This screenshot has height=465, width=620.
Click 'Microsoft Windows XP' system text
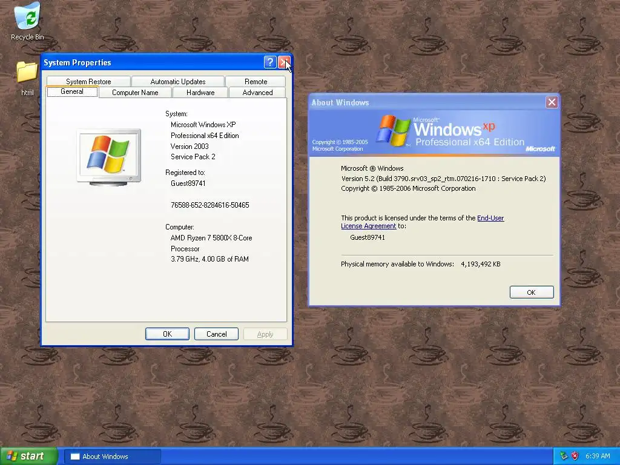coord(203,125)
